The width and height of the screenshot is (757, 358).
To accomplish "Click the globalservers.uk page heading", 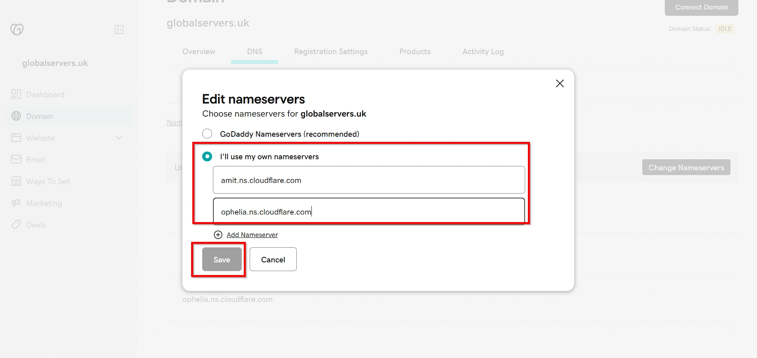I will coord(208,23).
